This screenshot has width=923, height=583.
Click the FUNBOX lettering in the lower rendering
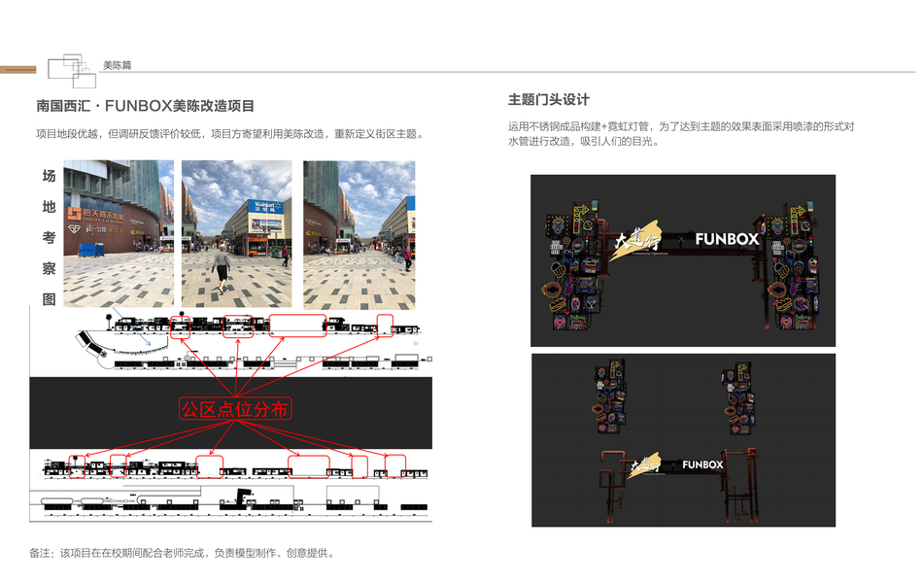coord(702,464)
